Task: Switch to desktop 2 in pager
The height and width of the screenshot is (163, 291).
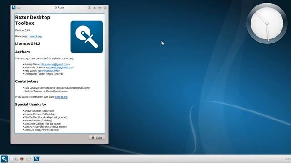Action: 16,159
